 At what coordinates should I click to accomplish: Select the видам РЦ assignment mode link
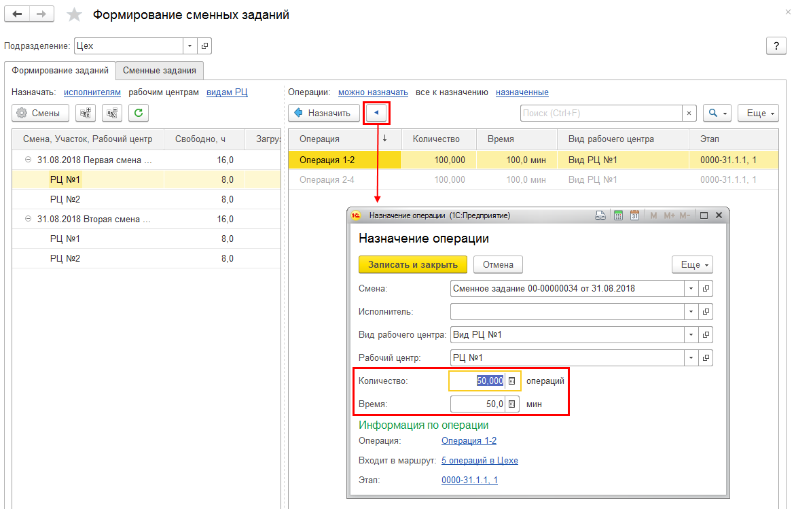227,92
